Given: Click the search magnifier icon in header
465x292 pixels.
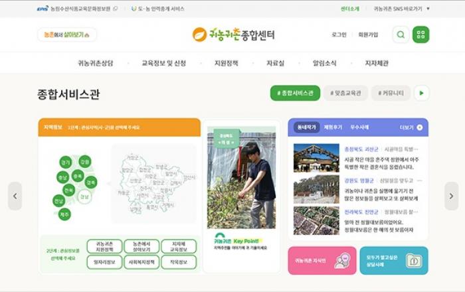Looking at the screenshot, I should (401, 35).
